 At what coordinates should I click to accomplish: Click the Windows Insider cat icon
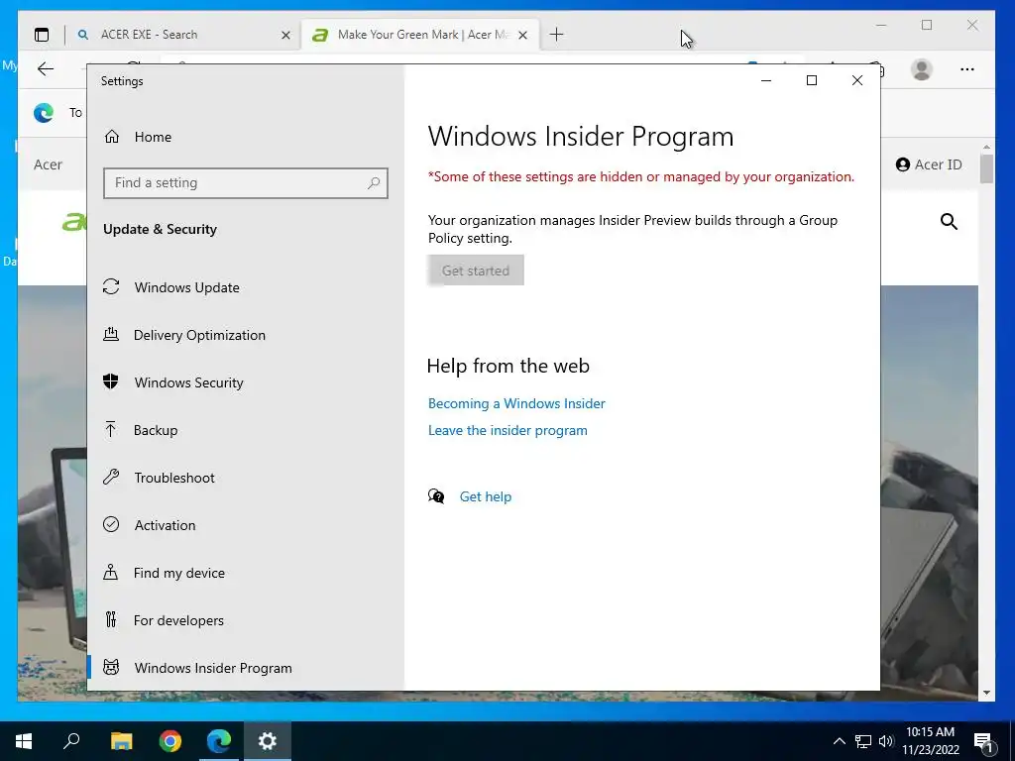tap(111, 667)
